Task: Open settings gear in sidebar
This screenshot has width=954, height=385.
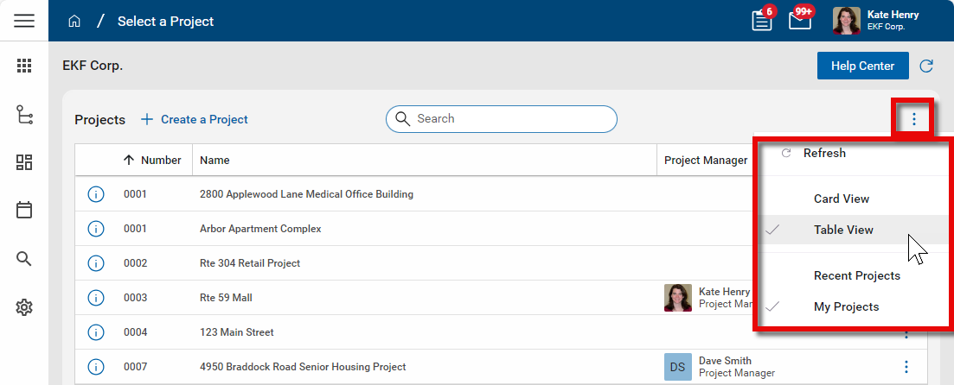Action: 24,307
